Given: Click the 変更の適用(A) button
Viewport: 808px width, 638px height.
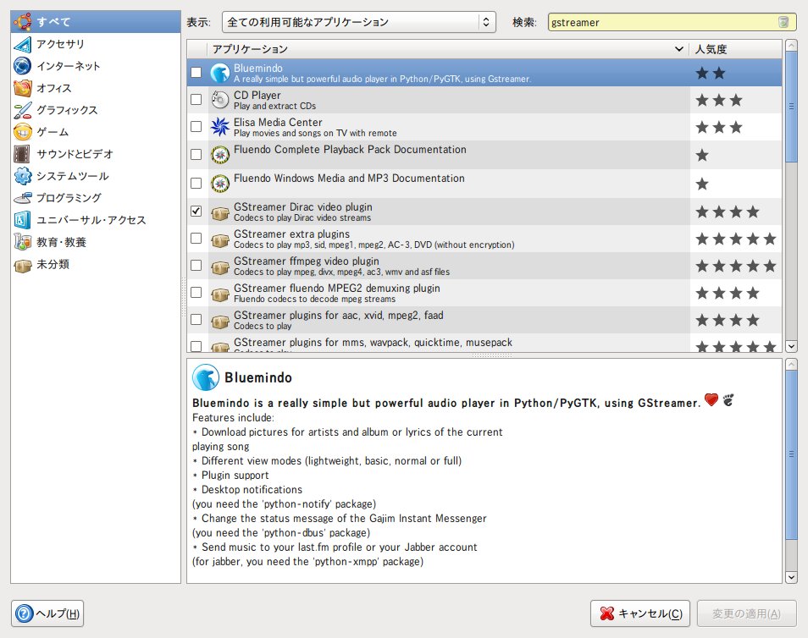Looking at the screenshot, I should tap(747, 613).
